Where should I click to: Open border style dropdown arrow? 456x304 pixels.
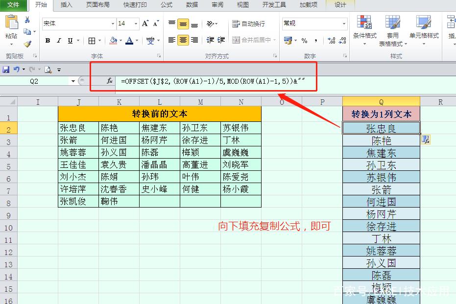pos(100,41)
